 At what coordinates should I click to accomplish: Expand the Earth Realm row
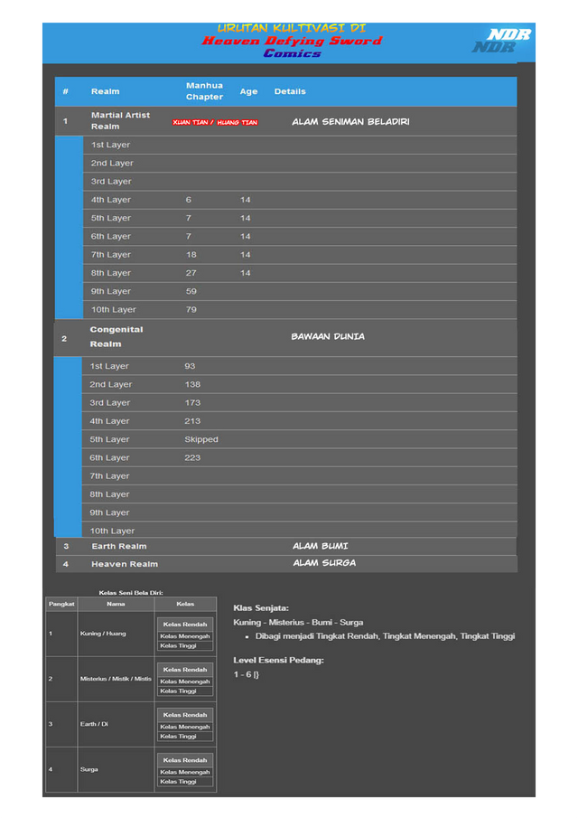[118, 546]
